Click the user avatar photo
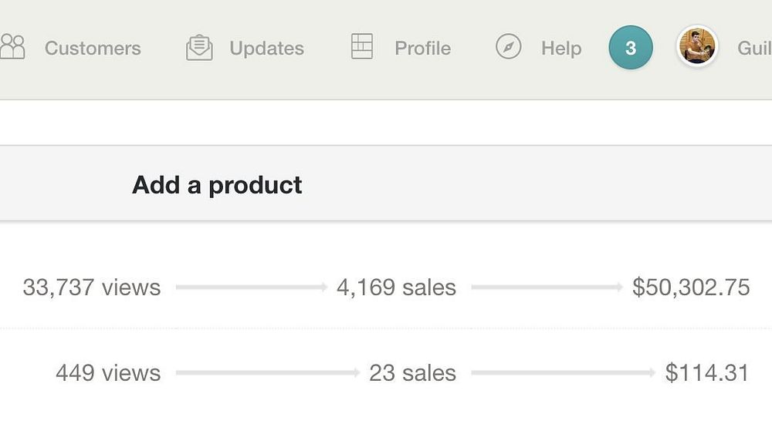Viewport: 772px width, 434px height. click(x=697, y=47)
